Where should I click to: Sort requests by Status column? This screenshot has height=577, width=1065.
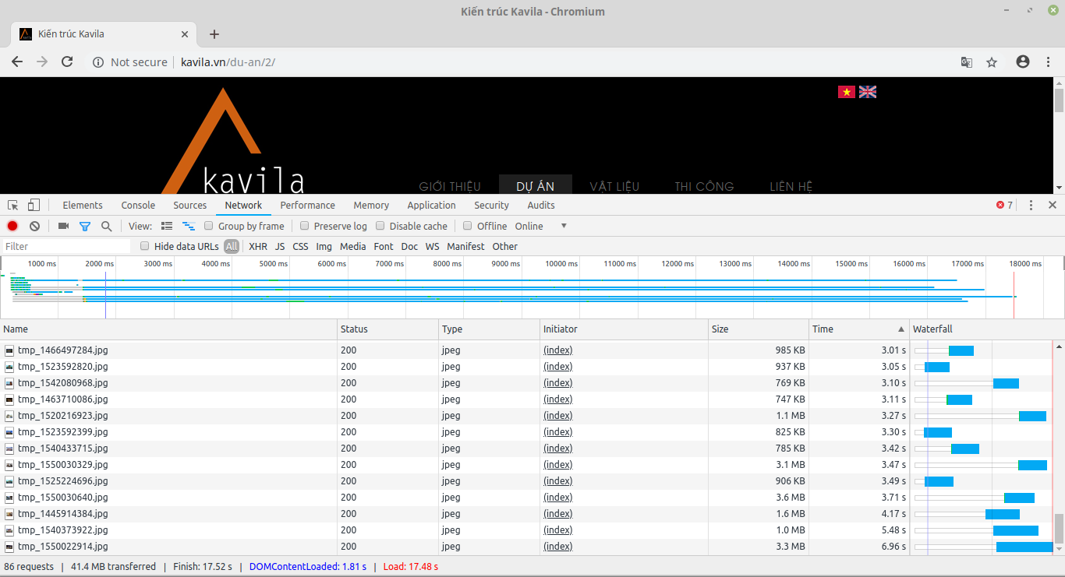pyautogui.click(x=387, y=329)
